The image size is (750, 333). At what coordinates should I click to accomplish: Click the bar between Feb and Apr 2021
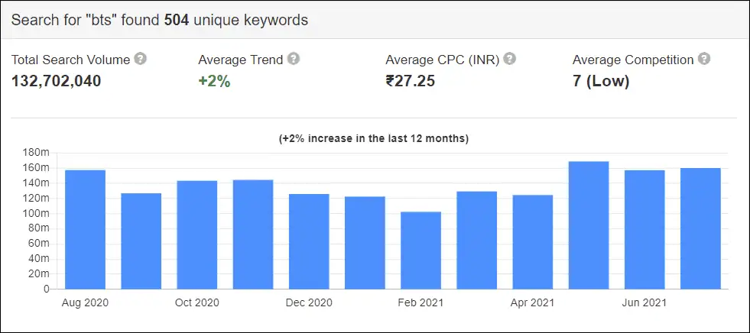coord(477,241)
